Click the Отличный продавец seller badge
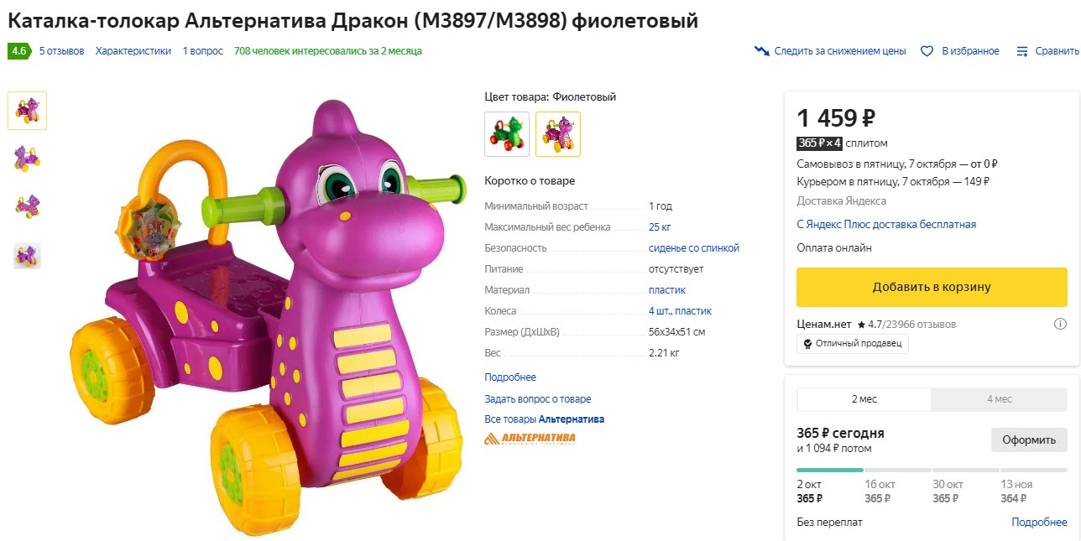 click(853, 343)
